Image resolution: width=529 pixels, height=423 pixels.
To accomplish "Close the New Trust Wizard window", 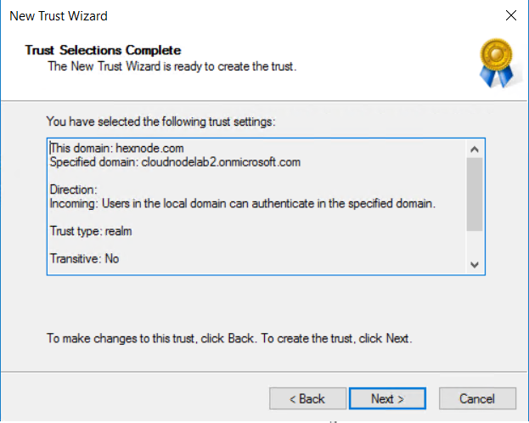I will click(511, 15).
